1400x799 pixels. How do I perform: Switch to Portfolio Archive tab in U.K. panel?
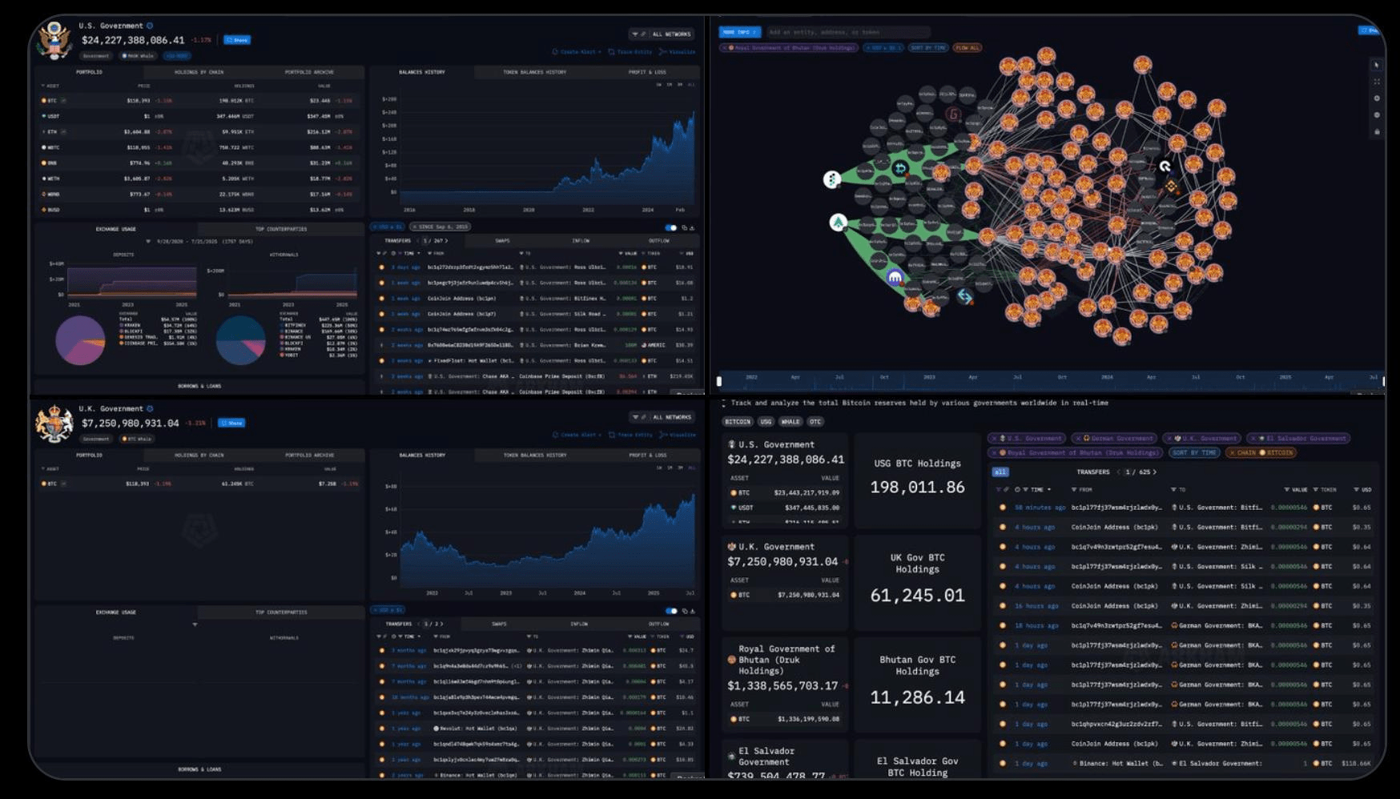coord(309,455)
